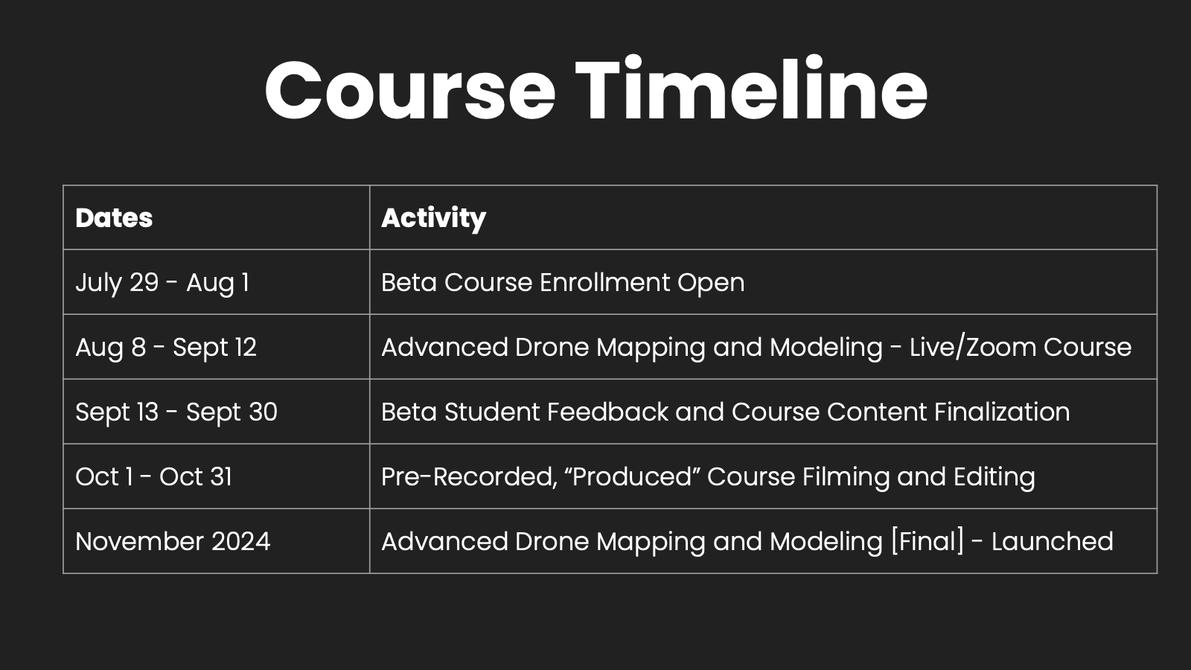Click the word Enrollment in first row
1191x670 pixels.
(605, 282)
